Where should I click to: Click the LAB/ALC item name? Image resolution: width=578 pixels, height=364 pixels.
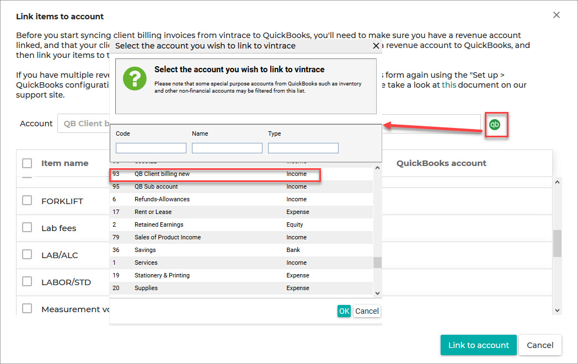point(60,255)
